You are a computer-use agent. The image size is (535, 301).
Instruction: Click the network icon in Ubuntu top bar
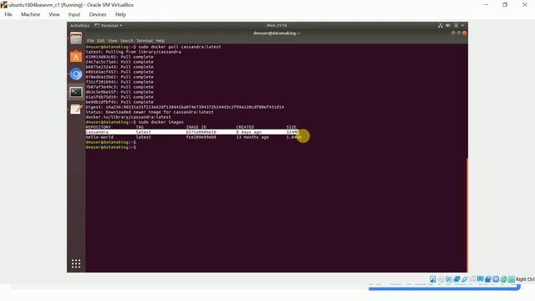click(441, 26)
